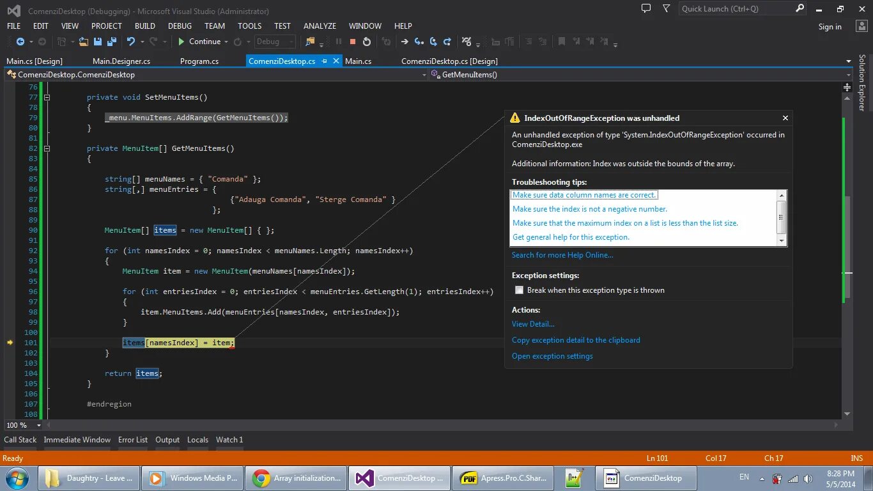The image size is (873, 491).
Task: Click 'Open exception settings' link
Action: click(552, 356)
